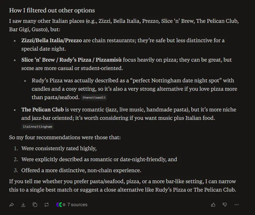Viewport: 255px width, 215px height.
Task: Mark the answer with thumbs down
Action: click(x=225, y=205)
